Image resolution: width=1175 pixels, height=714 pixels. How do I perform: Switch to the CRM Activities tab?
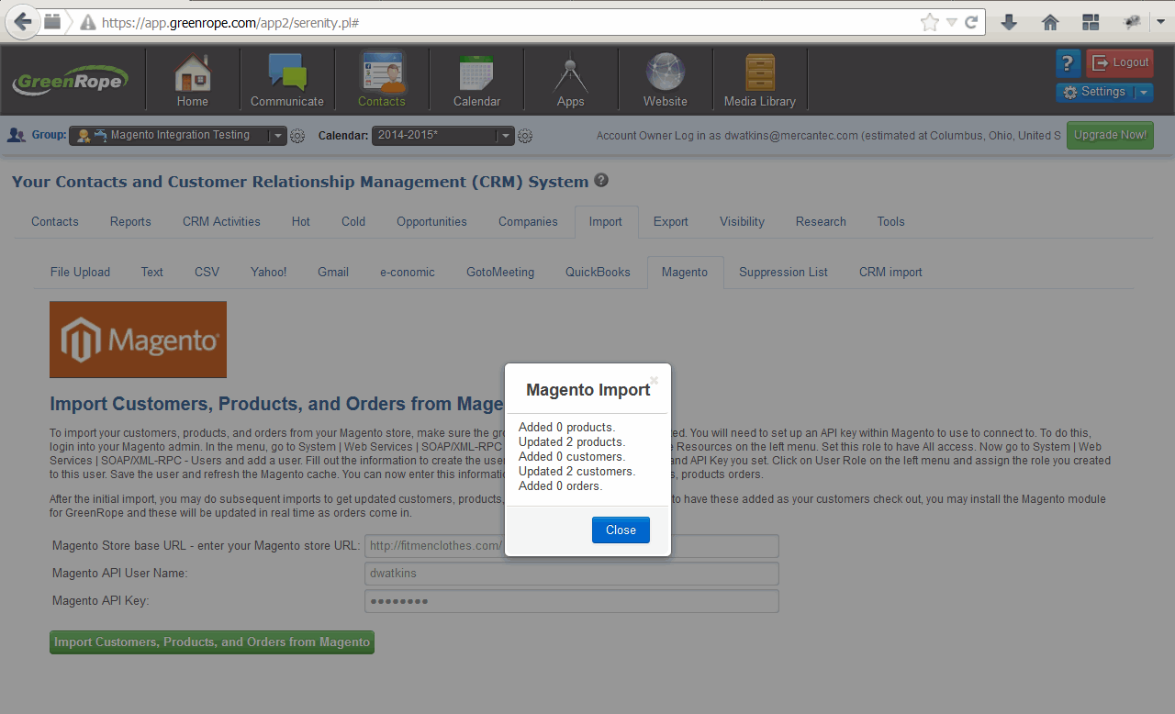pyautogui.click(x=221, y=221)
